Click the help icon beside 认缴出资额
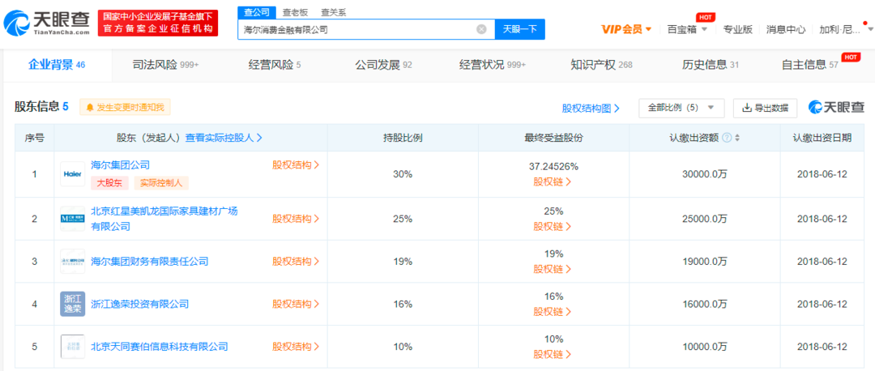Screen dimensions: 875x371 point(727,138)
